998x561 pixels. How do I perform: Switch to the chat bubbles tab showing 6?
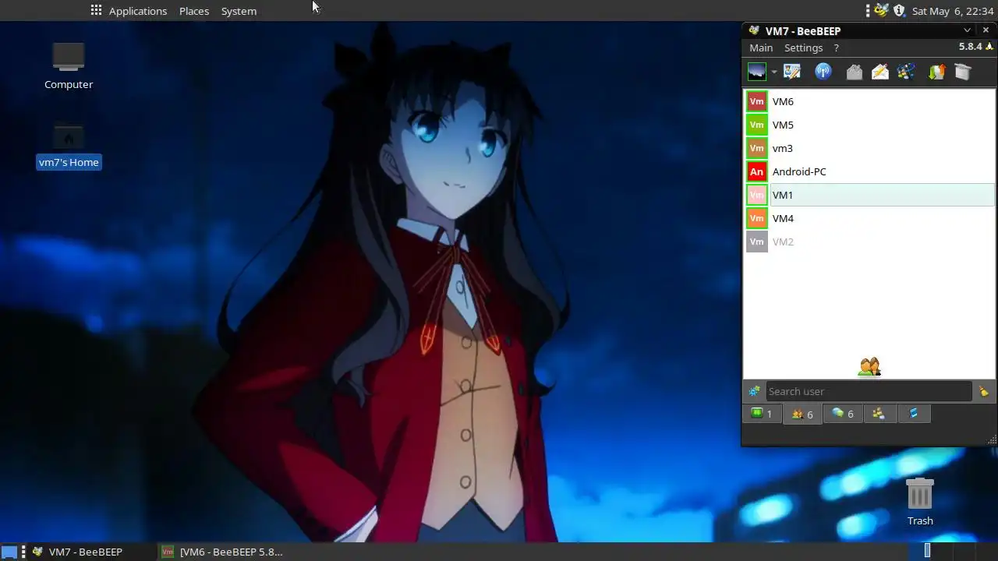(x=843, y=414)
